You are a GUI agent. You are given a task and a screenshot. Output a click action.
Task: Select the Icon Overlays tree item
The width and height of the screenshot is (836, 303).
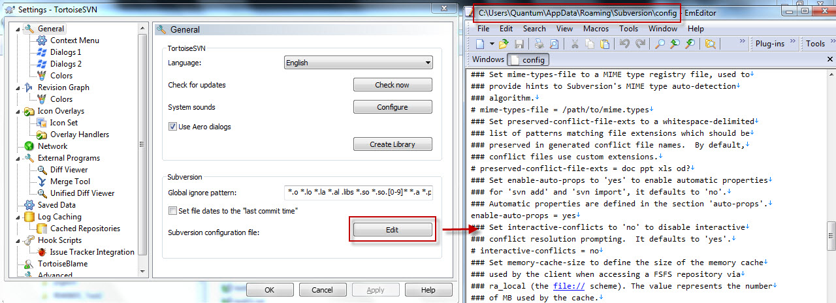pos(61,111)
